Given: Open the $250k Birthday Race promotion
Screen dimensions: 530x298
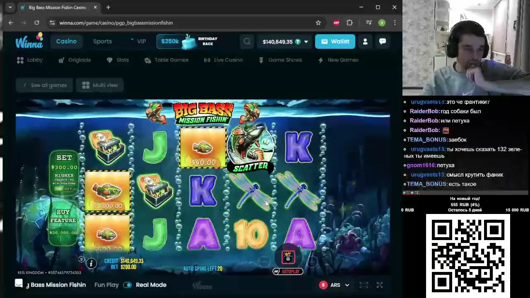Looking at the screenshot, I should (187, 41).
